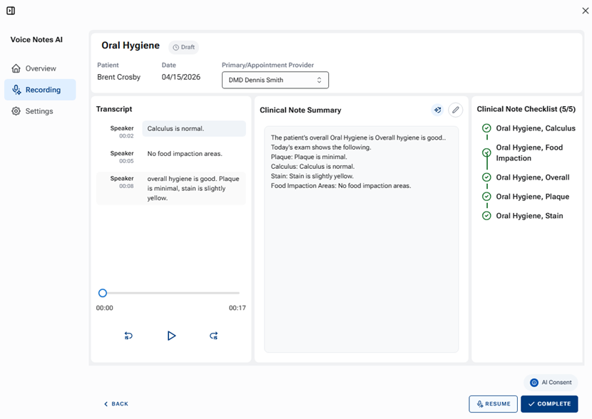Screen dimensions: 592x419
Task: Go back with the Back link
Action: pyautogui.click(x=116, y=404)
